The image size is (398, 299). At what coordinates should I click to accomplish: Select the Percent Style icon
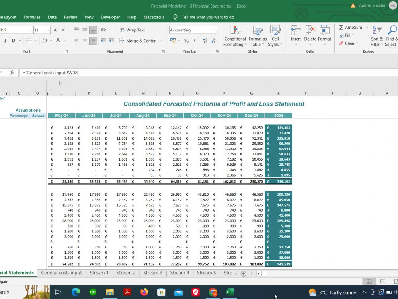[x=186, y=40]
